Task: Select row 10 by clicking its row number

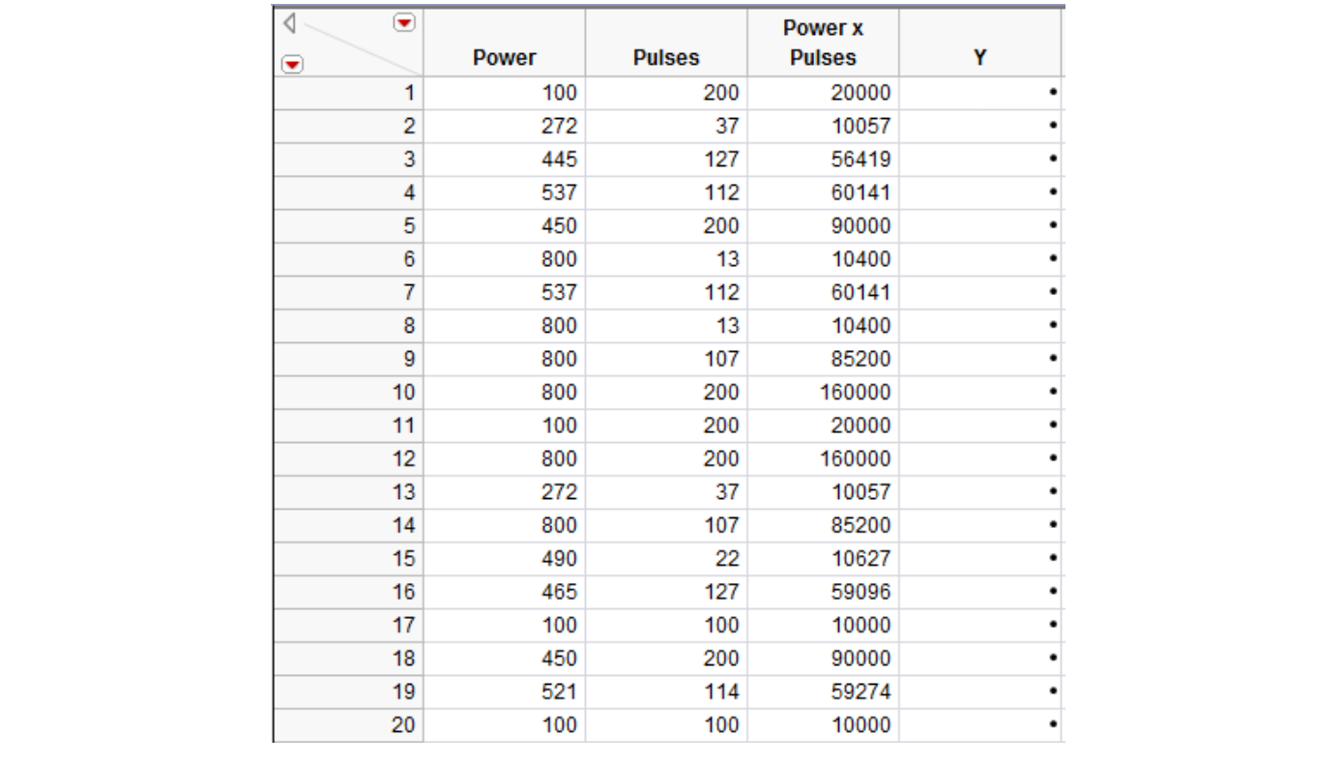Action: 404,390
